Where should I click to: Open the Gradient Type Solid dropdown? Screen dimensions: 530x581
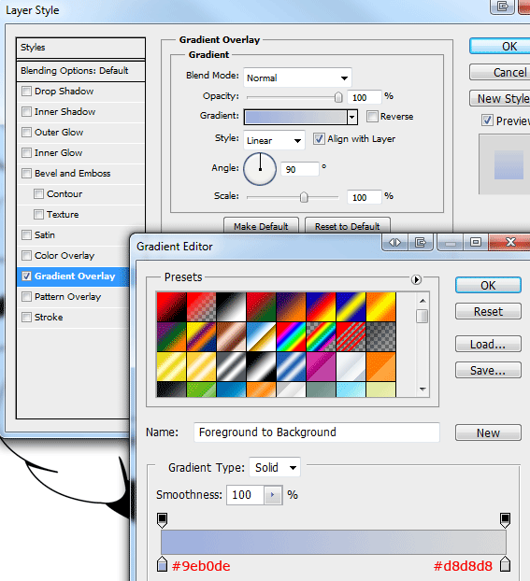[275, 467]
